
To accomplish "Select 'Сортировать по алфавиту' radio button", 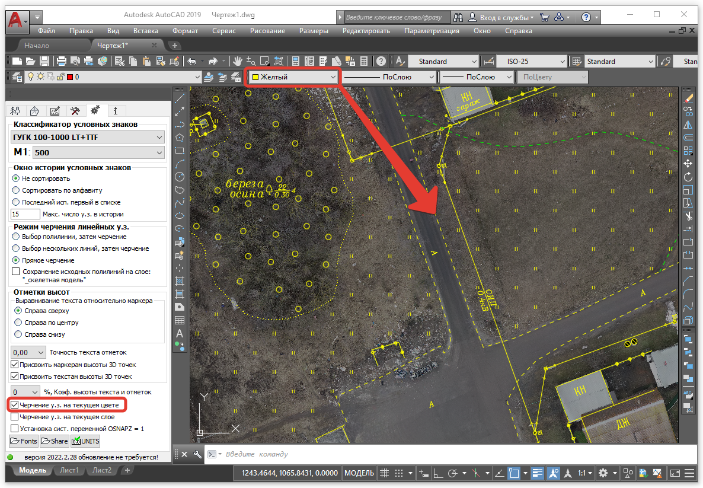I will point(17,190).
